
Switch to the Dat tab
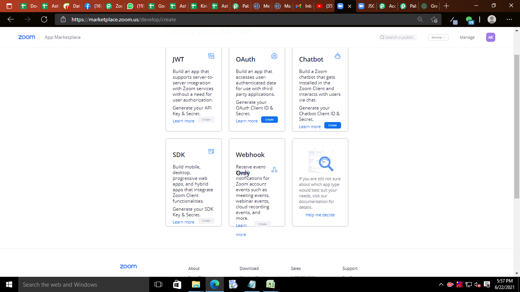pyautogui.click(x=72, y=6)
